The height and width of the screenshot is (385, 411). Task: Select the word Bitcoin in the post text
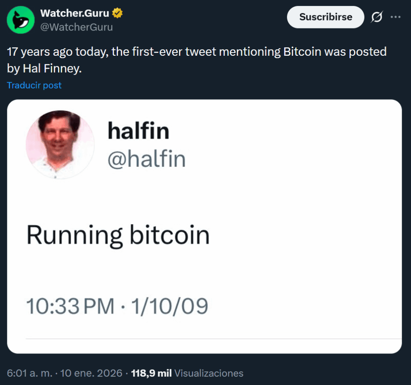tap(302, 51)
